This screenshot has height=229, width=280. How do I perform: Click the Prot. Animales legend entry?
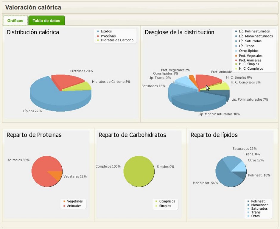pyautogui.click(x=248, y=60)
